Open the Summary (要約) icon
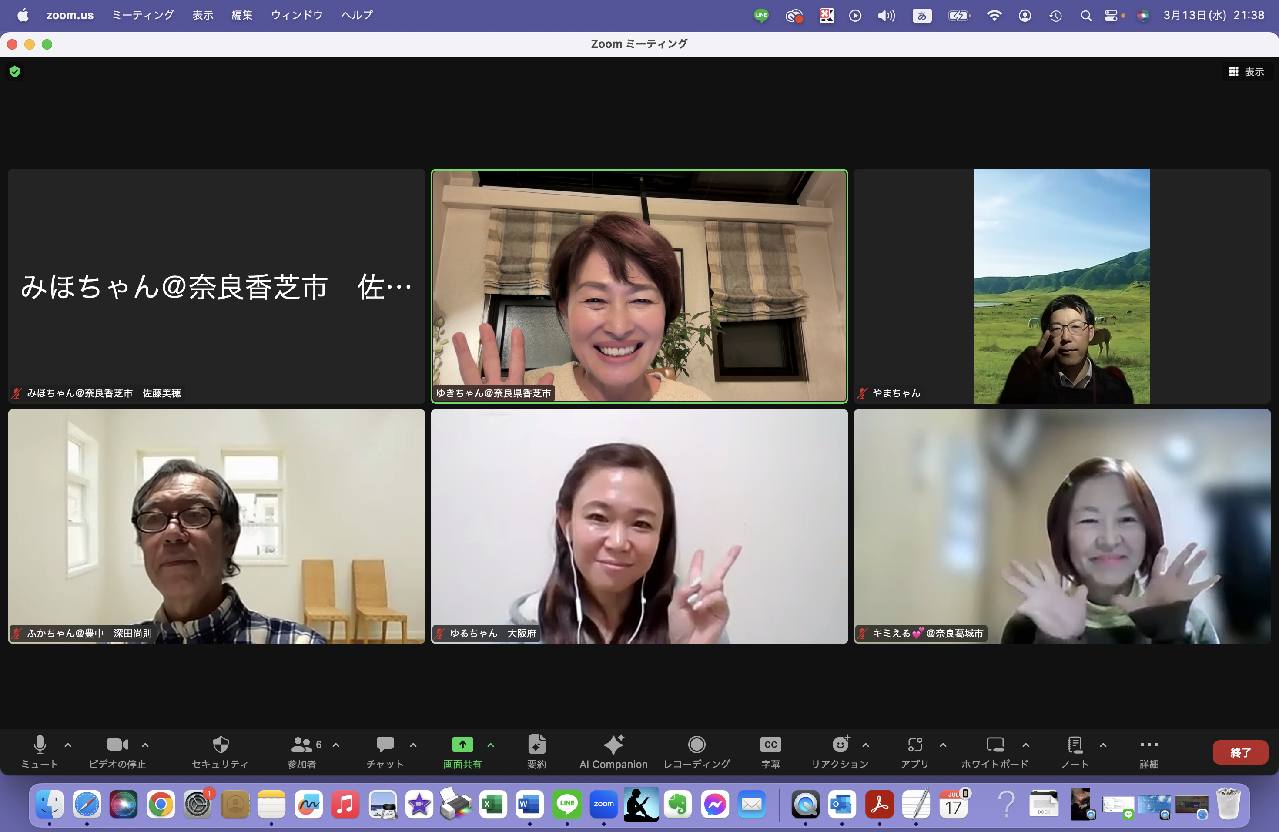 coord(536,745)
